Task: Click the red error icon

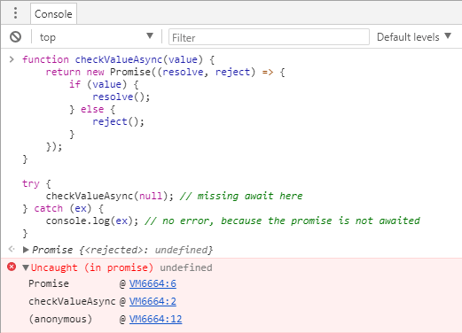Action: click(12, 267)
